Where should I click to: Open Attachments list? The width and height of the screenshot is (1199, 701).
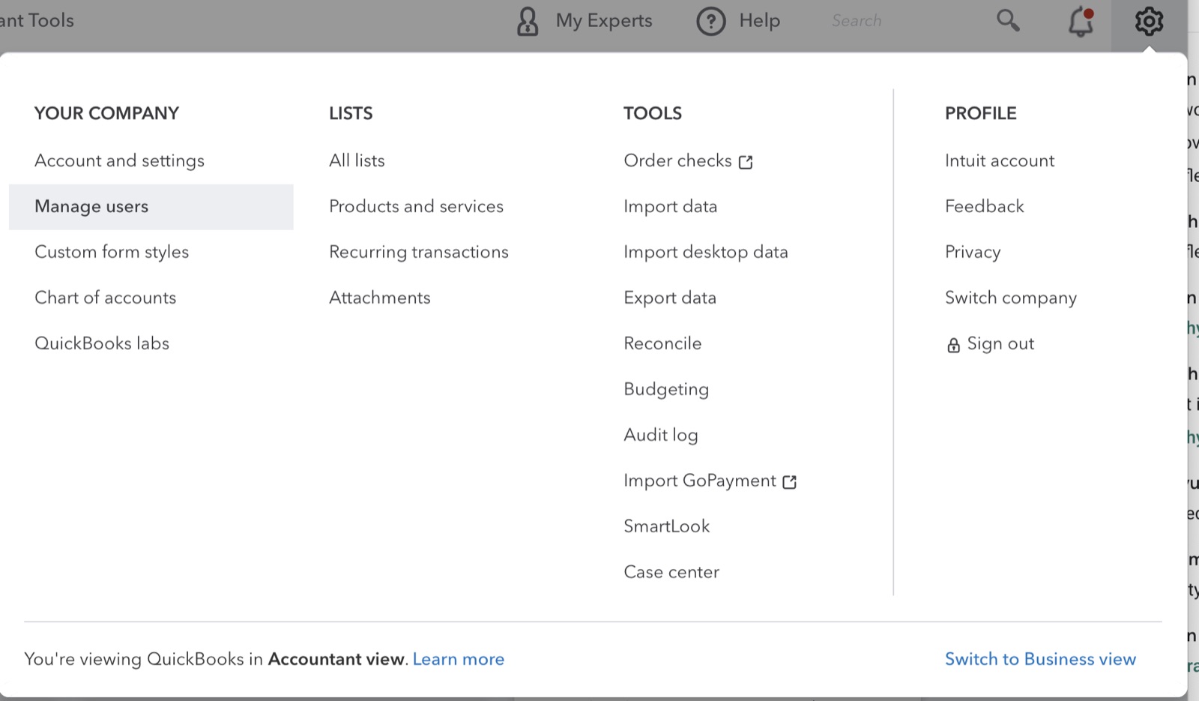379,298
